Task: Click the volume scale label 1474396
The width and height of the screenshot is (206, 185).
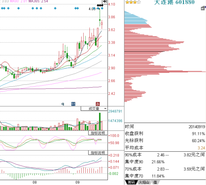Action: tap(115, 121)
